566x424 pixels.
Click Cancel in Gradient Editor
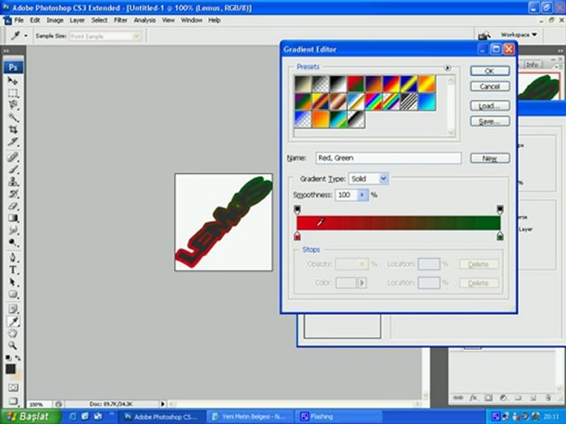pos(490,87)
